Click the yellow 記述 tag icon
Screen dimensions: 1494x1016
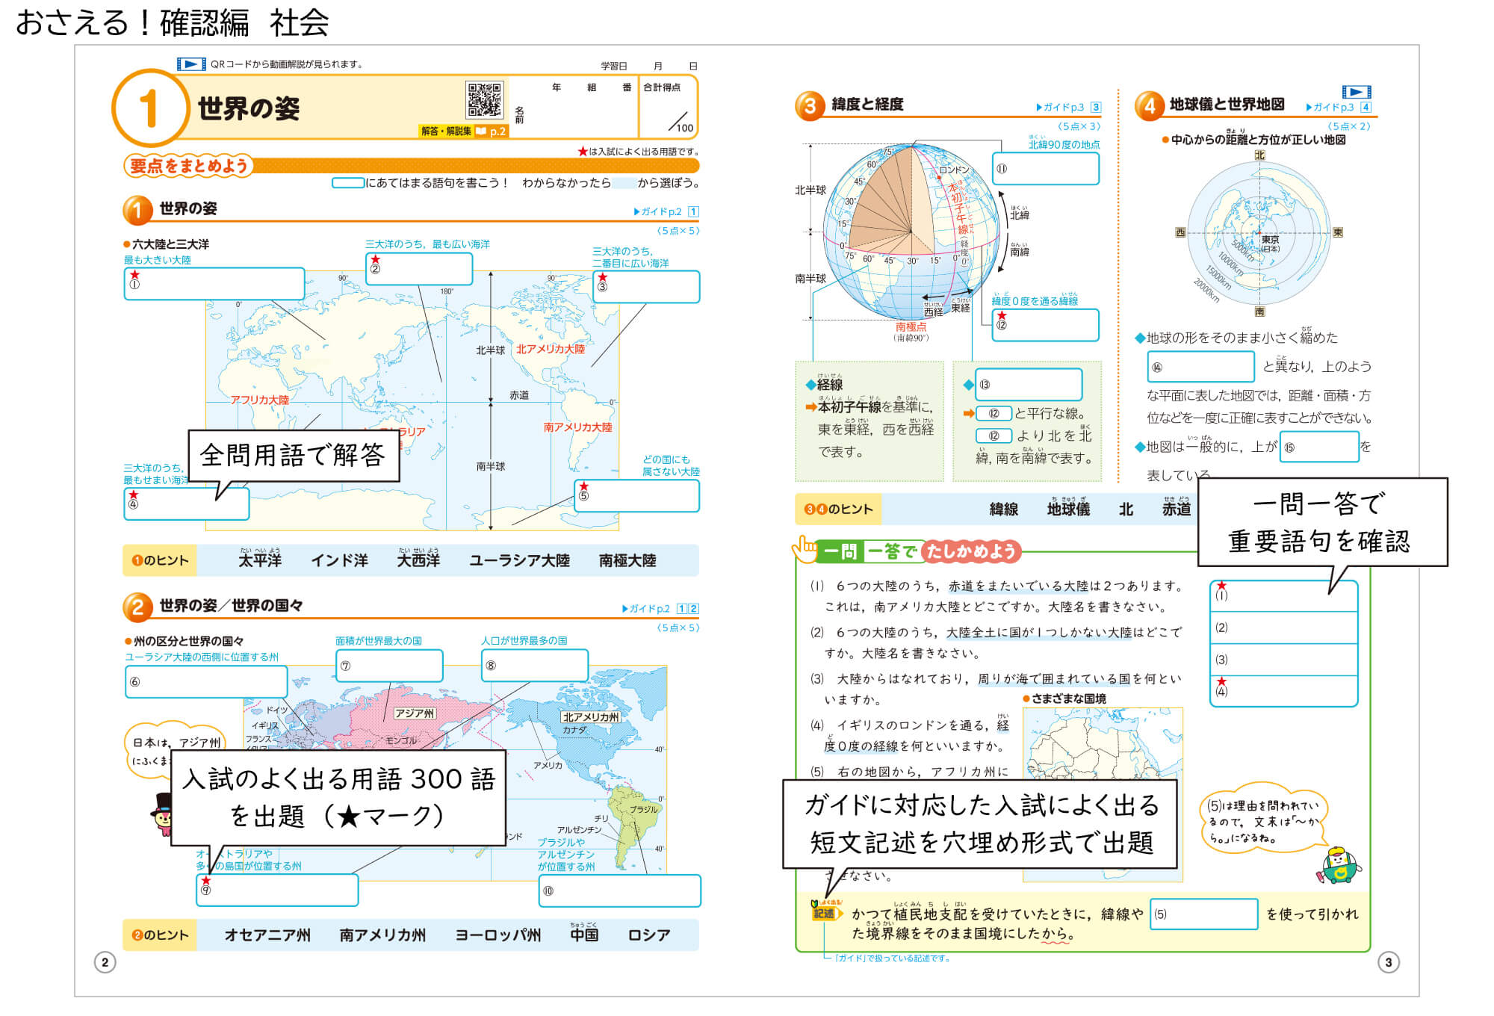click(x=826, y=911)
